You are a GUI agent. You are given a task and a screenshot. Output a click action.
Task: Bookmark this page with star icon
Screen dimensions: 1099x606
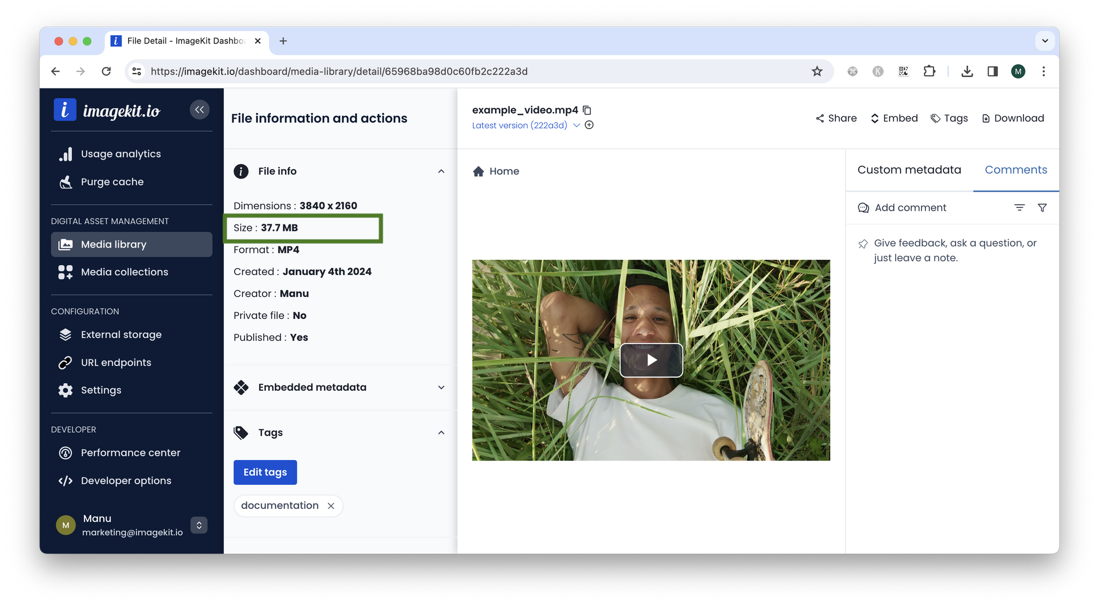tap(817, 71)
